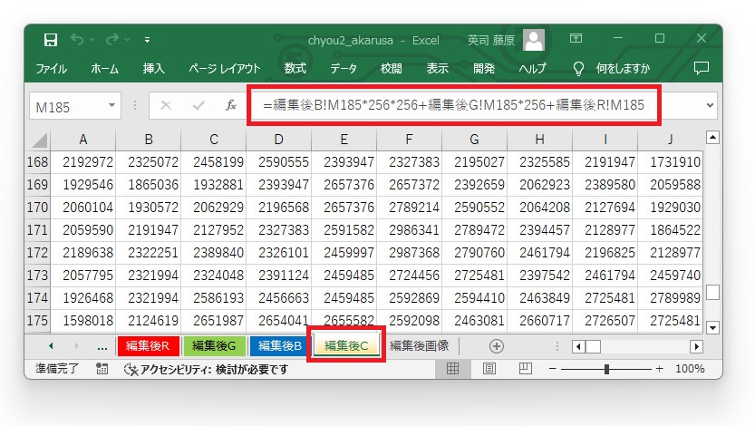The height and width of the screenshot is (426, 755).
Task: Switch to Normal view icon
Action: [x=452, y=369]
